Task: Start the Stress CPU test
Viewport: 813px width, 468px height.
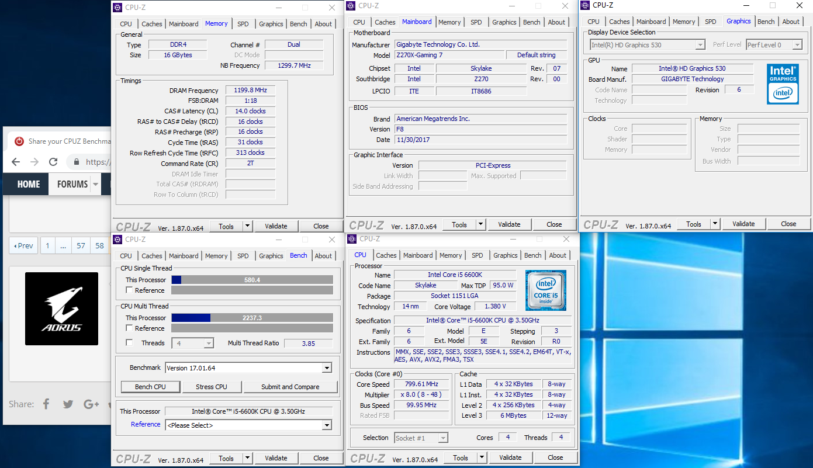Action: tap(212, 387)
